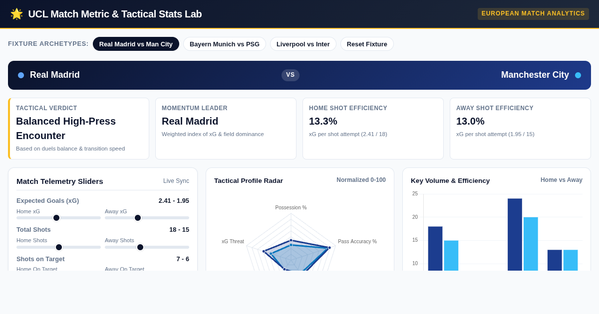Click the Total Shots value 18 - 15
This screenshot has height=314, width=599.
179,229
